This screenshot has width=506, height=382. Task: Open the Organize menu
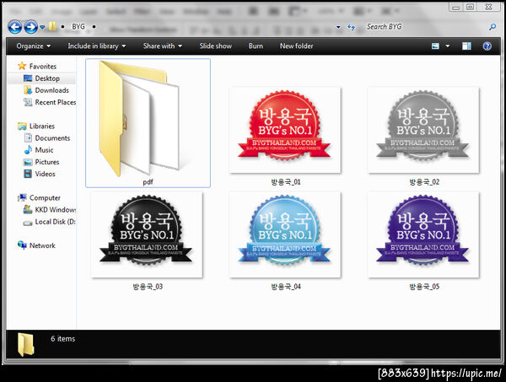pos(33,46)
